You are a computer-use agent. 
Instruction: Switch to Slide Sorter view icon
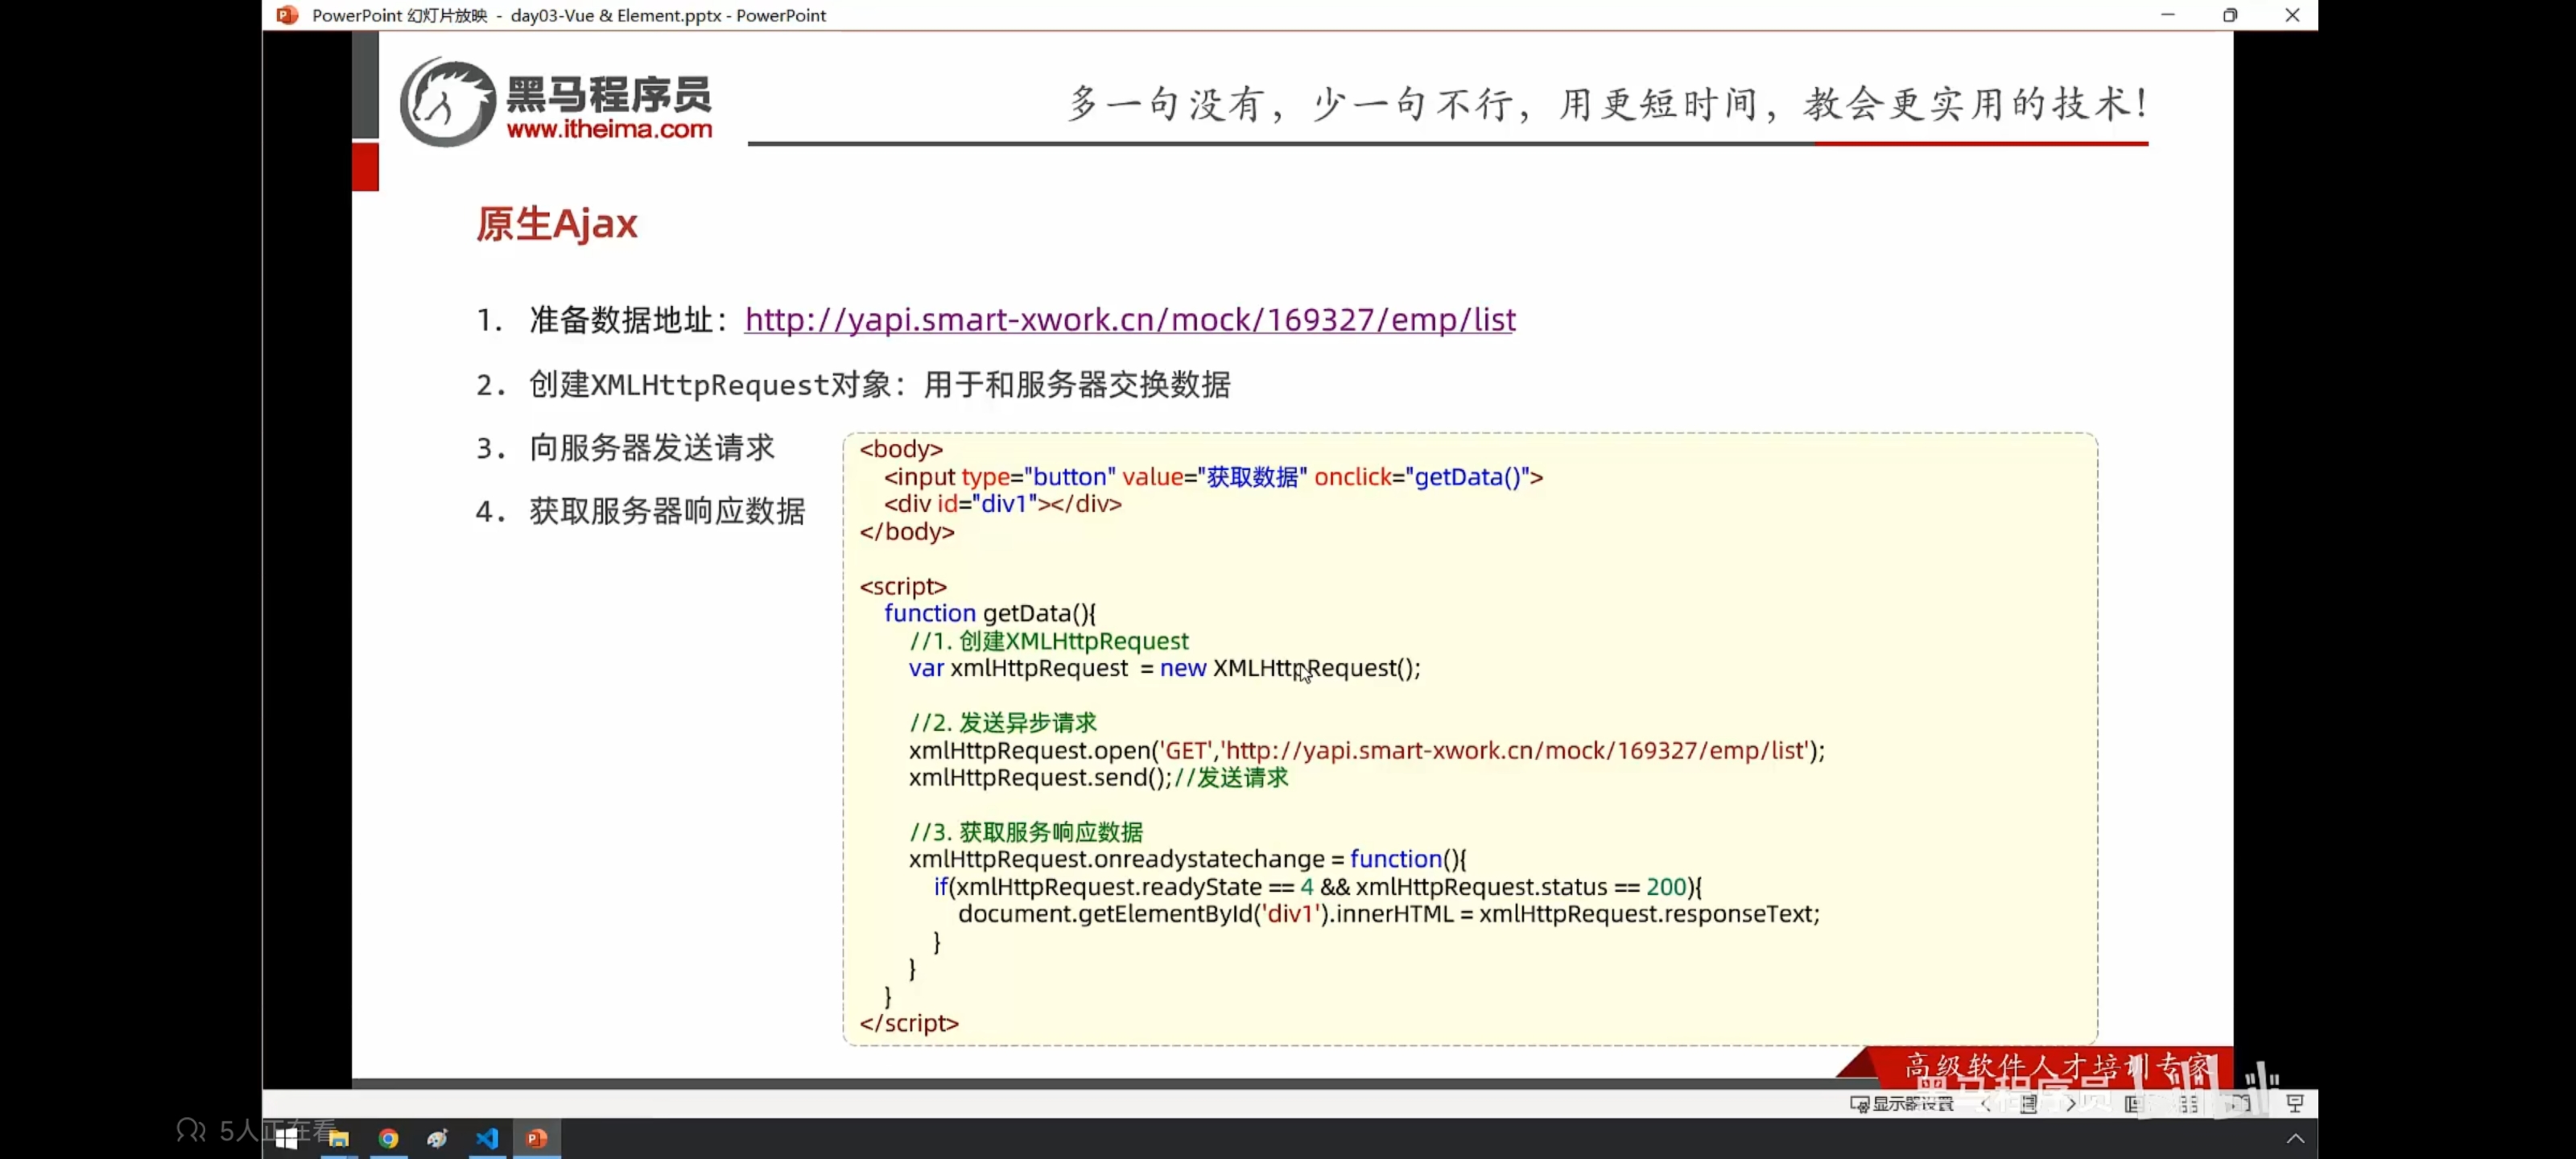pyautogui.click(x=2188, y=1103)
